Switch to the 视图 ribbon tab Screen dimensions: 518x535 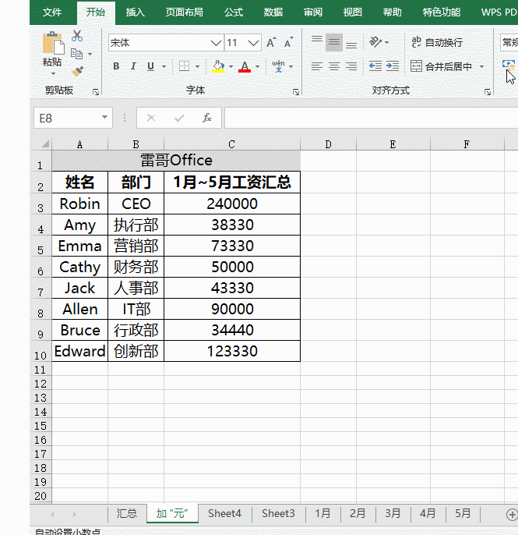click(x=353, y=12)
